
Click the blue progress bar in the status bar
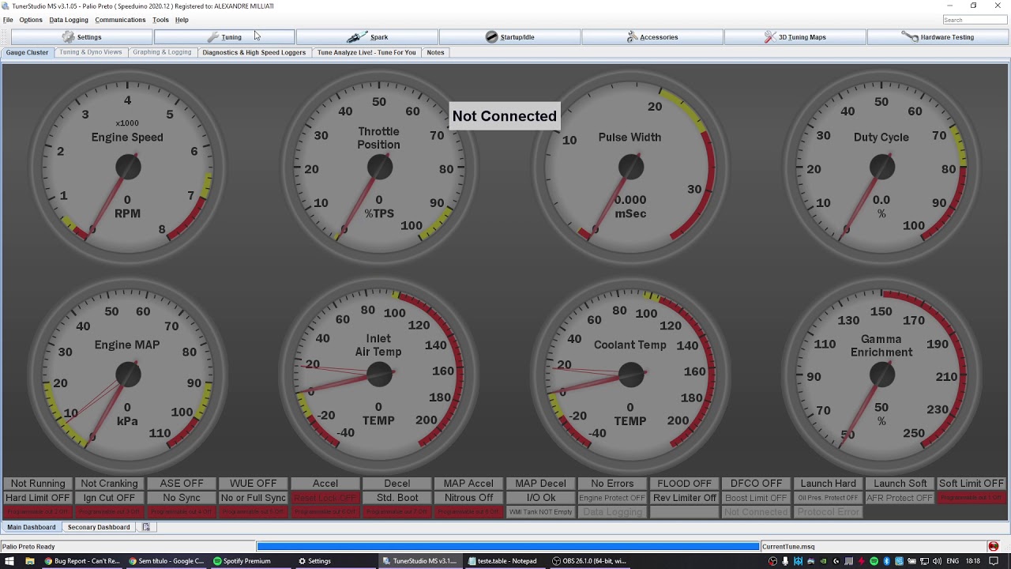coord(508,546)
